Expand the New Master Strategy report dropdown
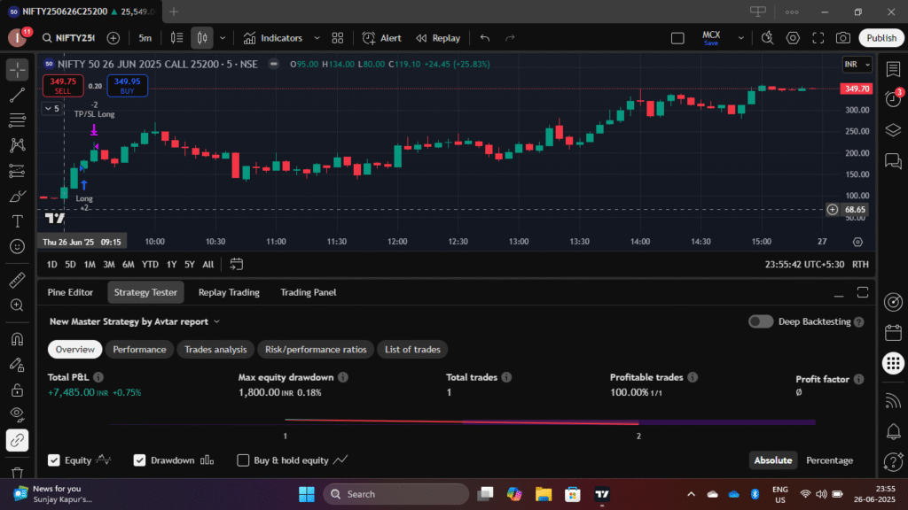 (x=216, y=321)
